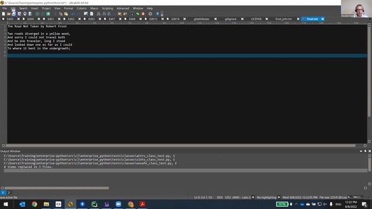The image size is (372, 209).
Task: Open File Explorer from the taskbar
Action: [46, 204]
